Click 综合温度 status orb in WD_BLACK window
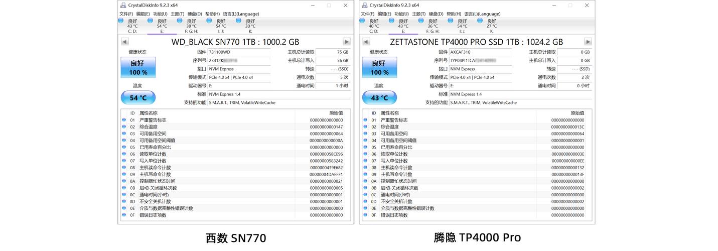The height and width of the screenshot is (251, 718). click(x=124, y=127)
